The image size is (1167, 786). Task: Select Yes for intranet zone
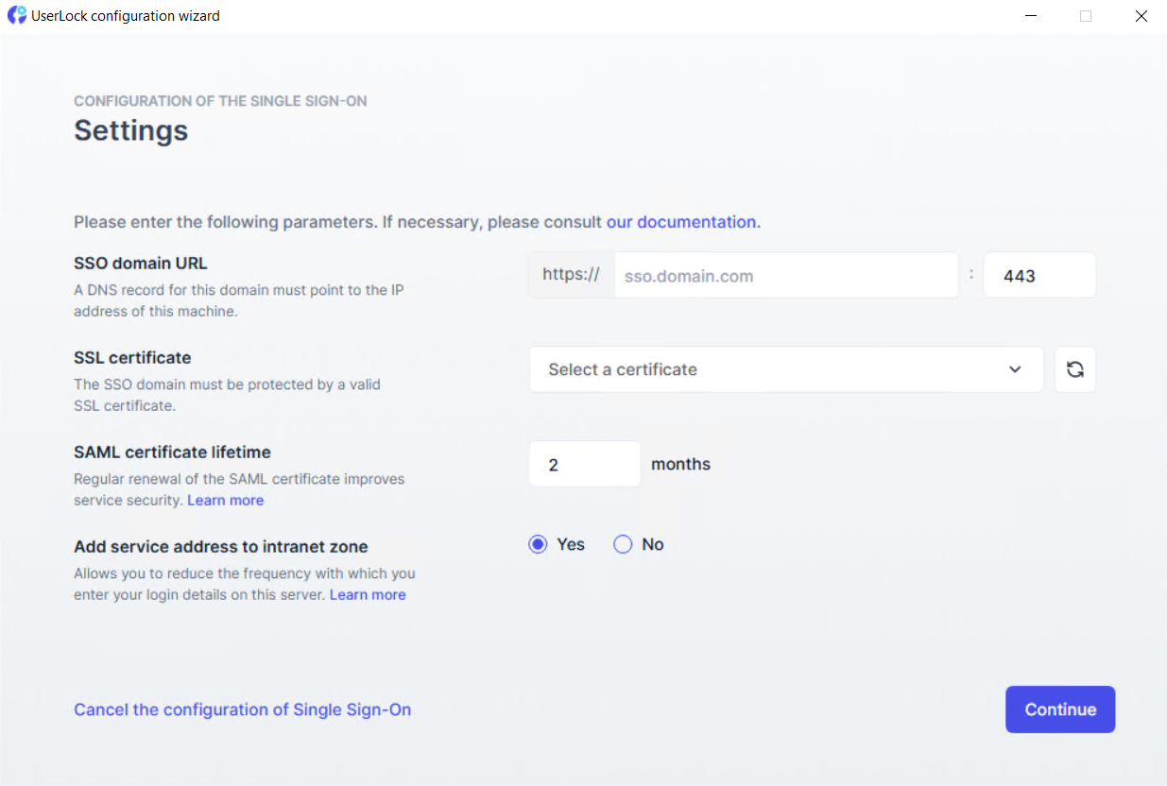[538, 544]
